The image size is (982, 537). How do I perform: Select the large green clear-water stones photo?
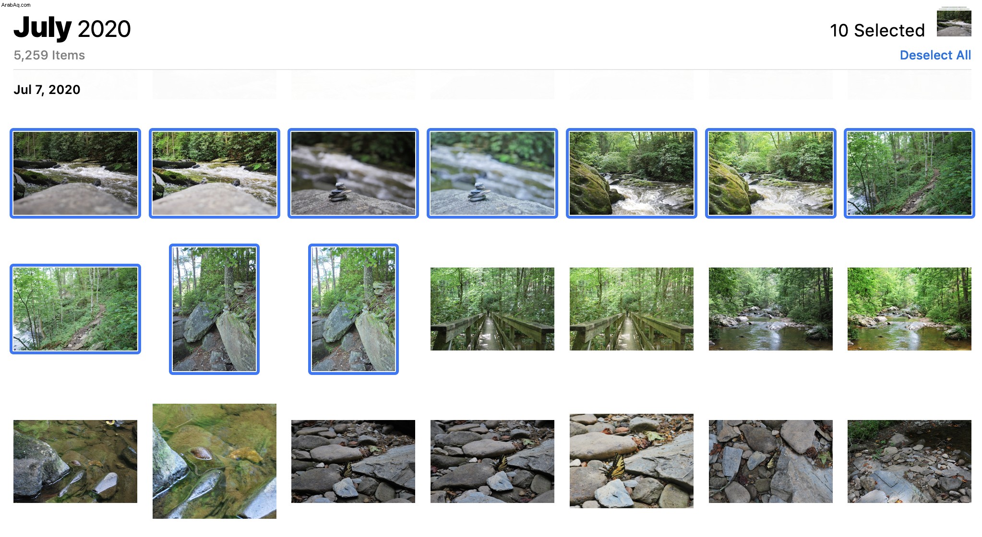tap(215, 461)
